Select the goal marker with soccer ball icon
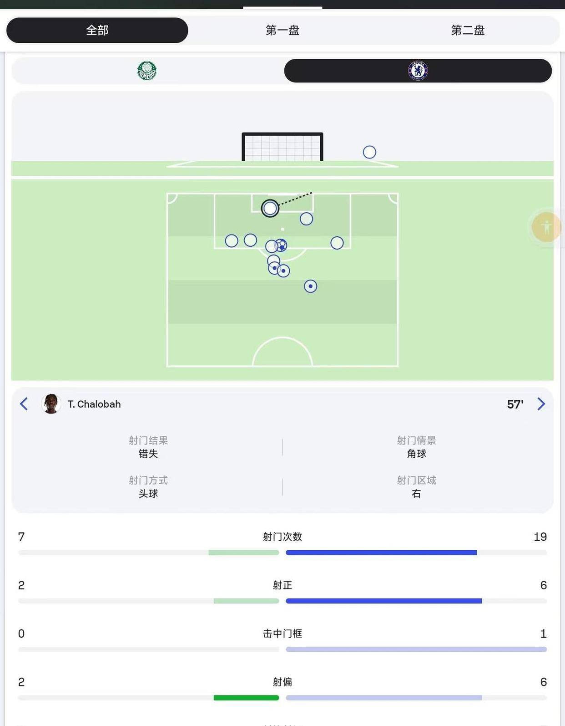Image resolution: width=565 pixels, height=726 pixels. (282, 245)
